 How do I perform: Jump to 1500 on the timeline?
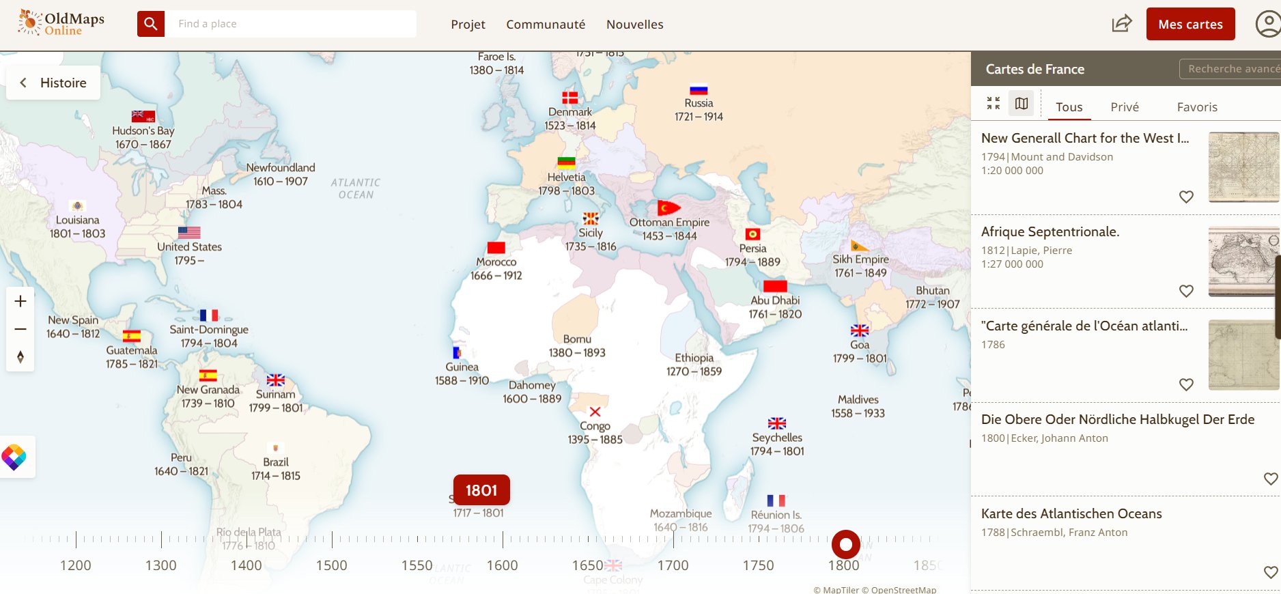[332, 565]
